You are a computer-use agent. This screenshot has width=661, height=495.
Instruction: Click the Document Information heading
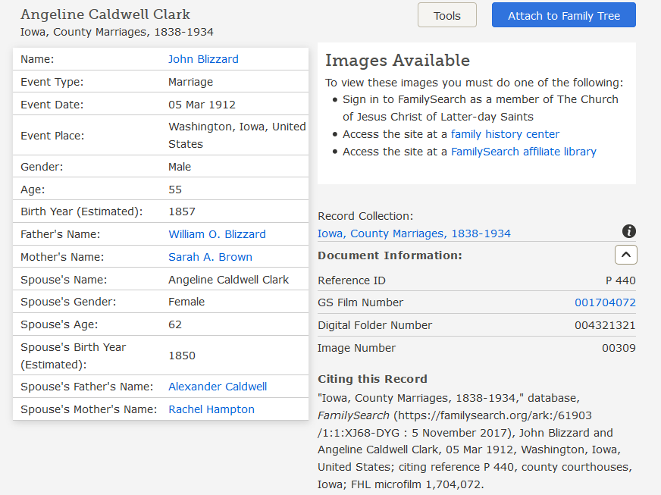tap(390, 255)
